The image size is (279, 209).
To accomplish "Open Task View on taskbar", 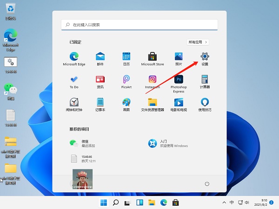I will [x=127, y=202].
